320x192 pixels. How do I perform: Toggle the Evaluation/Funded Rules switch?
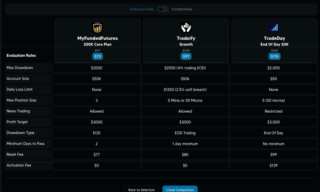click(163, 9)
